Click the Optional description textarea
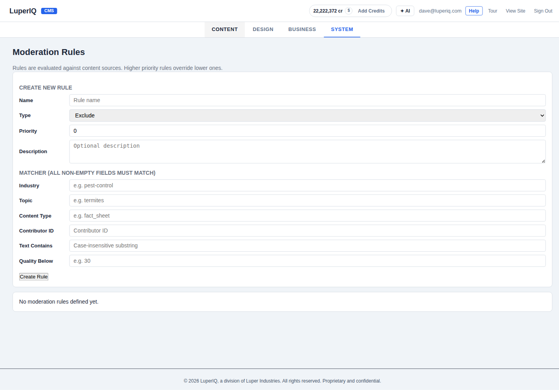 tap(308, 151)
